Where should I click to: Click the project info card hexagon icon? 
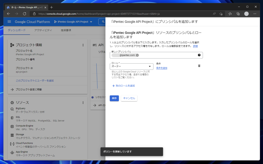12,45
